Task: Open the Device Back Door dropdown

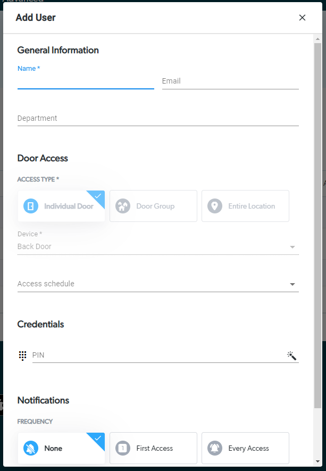Action: click(158, 246)
